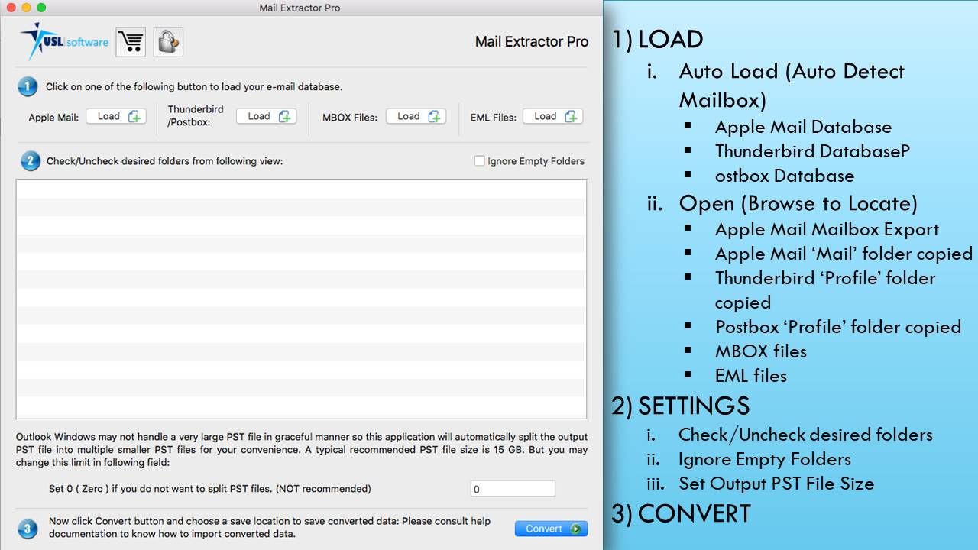The image size is (978, 550).
Task: Click the shopping cart purchase icon
Action: [131, 42]
